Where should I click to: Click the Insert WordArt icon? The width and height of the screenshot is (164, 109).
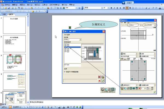(x=42, y=107)
